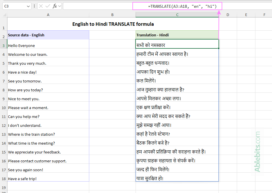Image resolution: width=272 pixels, height=193 pixels.
Task: Click Hindi cell 'बैठक कितने बजे है?'
Action: [177, 141]
